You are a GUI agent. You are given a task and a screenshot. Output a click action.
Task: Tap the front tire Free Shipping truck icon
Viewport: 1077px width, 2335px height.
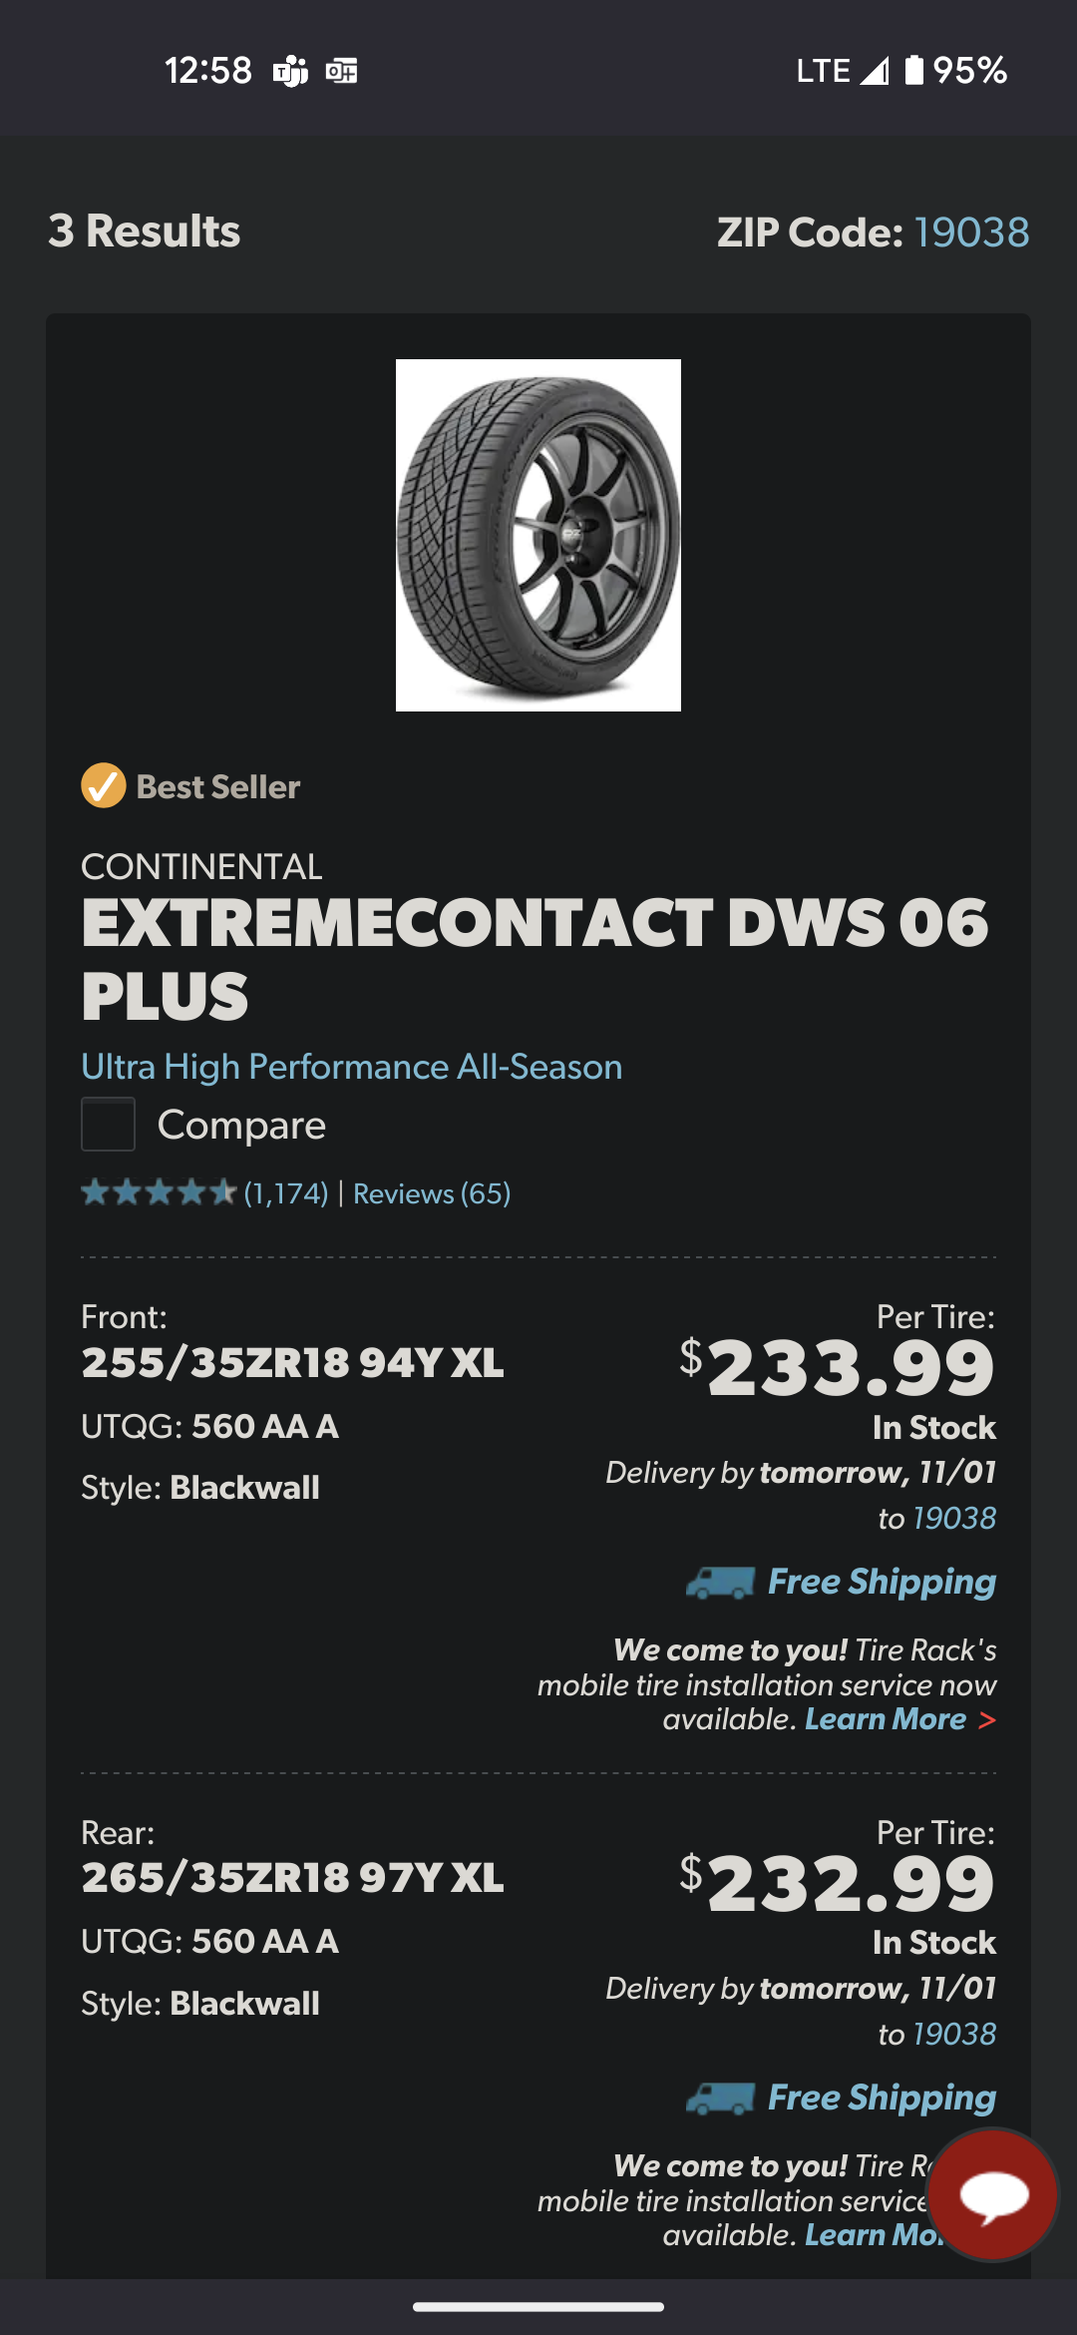pyautogui.click(x=720, y=1583)
